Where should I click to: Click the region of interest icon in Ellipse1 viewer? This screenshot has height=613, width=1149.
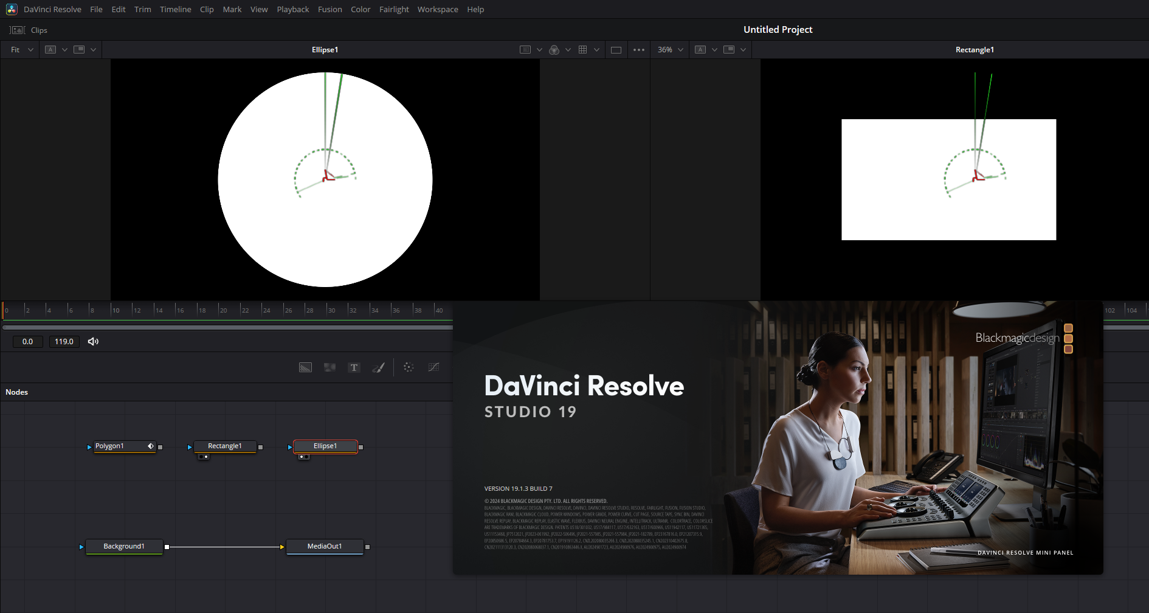525,50
